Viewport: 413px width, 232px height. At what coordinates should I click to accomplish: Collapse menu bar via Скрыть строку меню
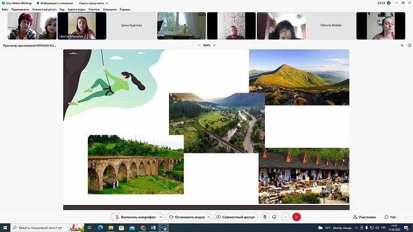click(x=93, y=3)
